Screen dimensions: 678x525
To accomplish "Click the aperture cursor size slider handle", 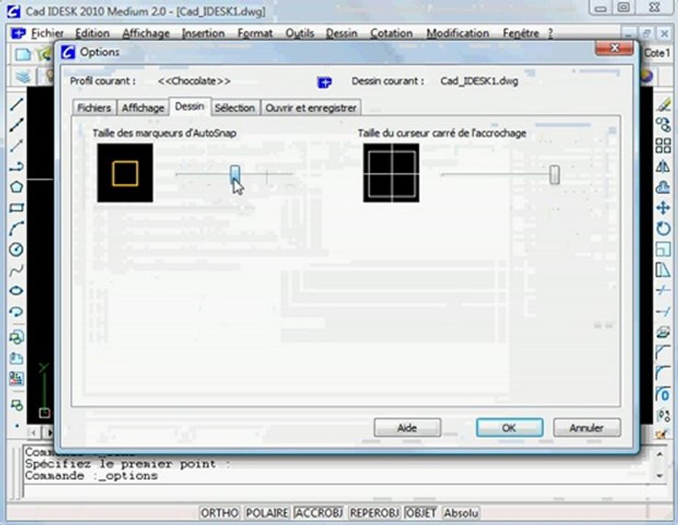I will point(554,174).
